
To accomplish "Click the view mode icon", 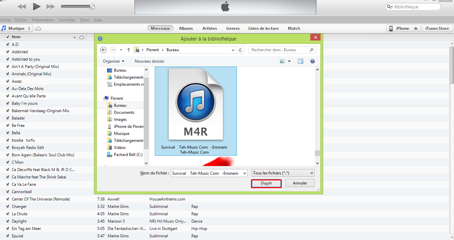I will pos(282,61).
